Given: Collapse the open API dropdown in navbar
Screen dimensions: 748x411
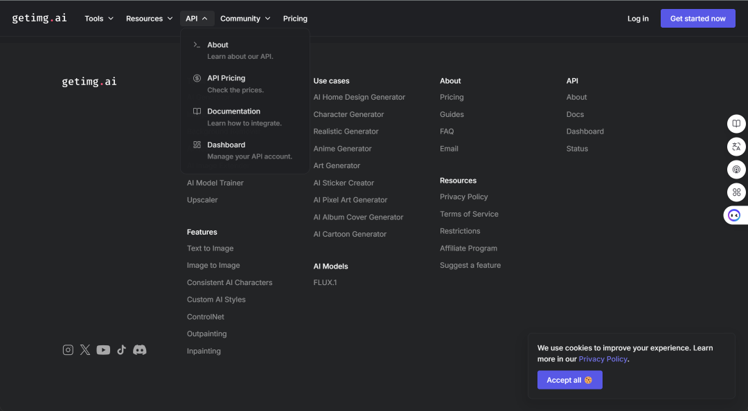Looking at the screenshot, I should pos(197,19).
